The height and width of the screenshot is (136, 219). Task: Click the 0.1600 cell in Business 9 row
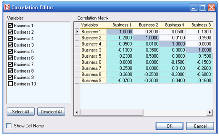tap(199, 80)
